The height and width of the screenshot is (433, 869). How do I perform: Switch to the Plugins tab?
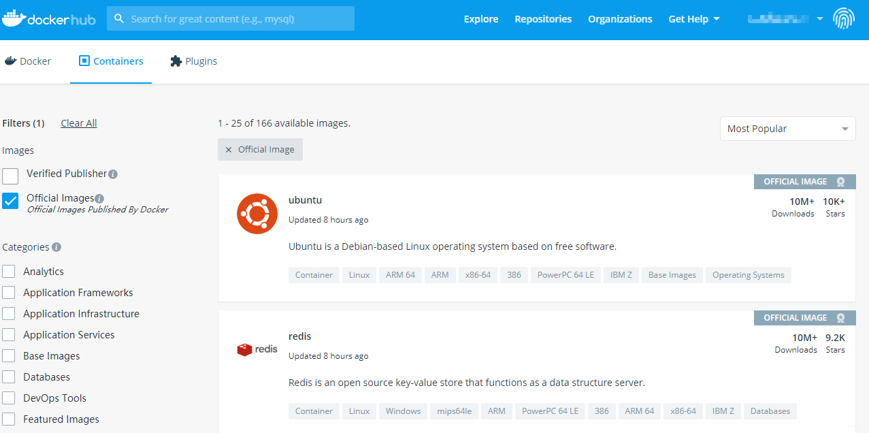193,61
